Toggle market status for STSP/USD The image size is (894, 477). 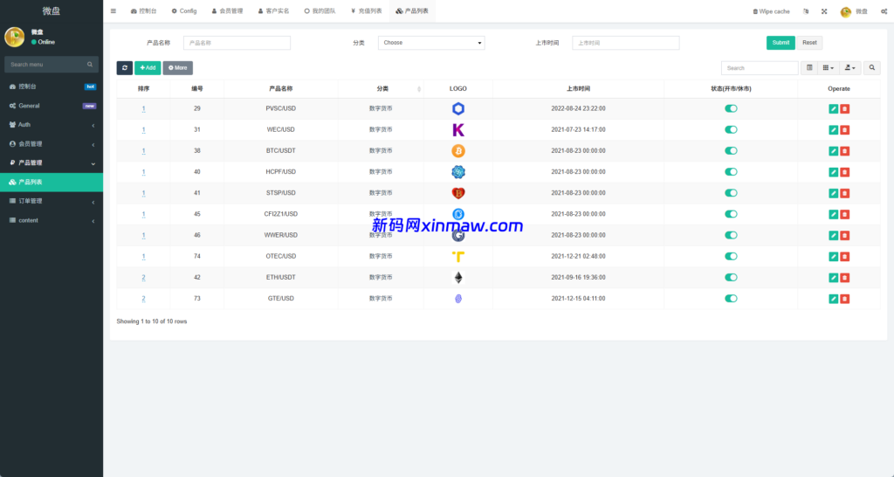coord(731,193)
